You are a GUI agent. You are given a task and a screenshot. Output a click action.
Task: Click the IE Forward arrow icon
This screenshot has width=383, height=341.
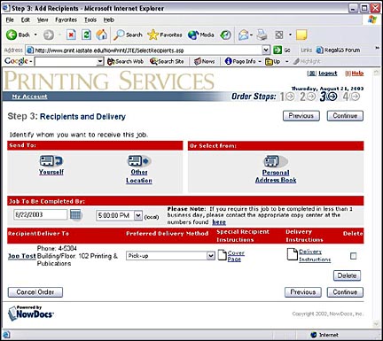[x=49, y=35]
